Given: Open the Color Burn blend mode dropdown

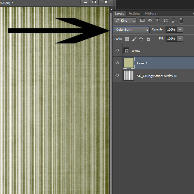Looking at the screenshot, I should pyautogui.click(x=132, y=30).
